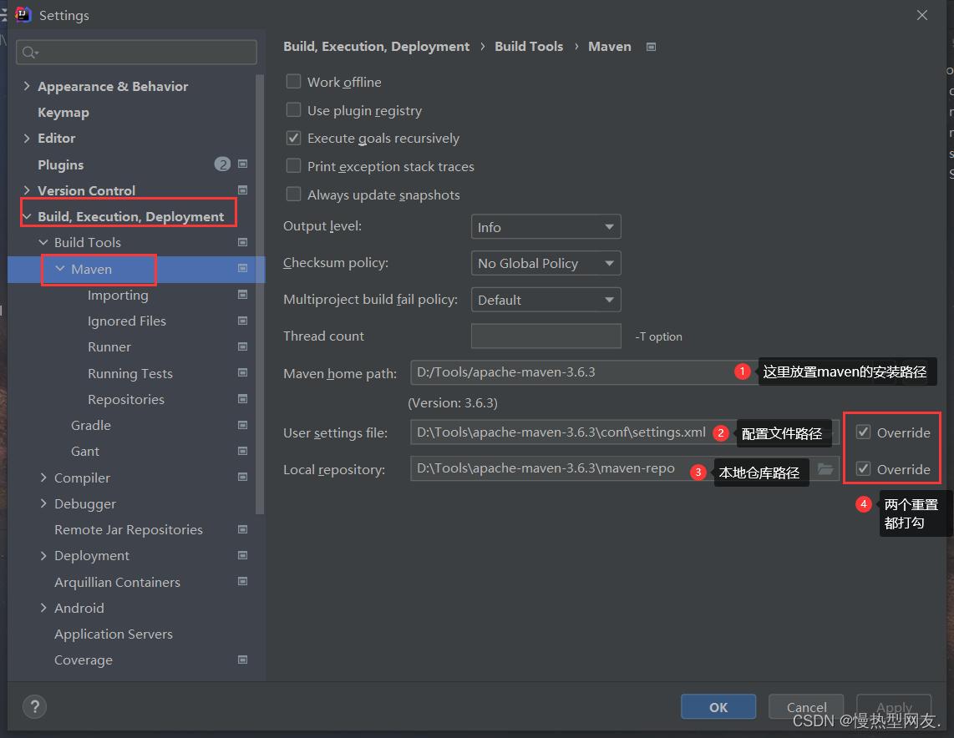954x738 pixels.
Task: Enable Print exception stack traces
Action: 293,166
